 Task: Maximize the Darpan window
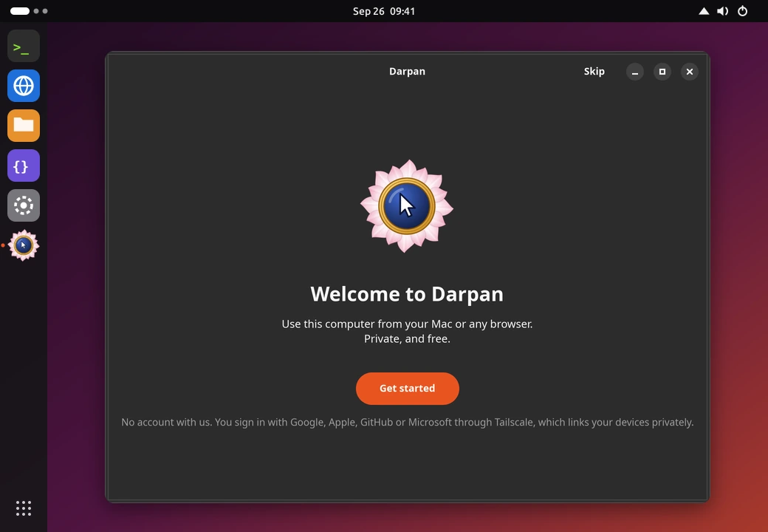(x=662, y=72)
